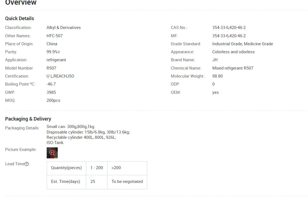Click the CAS No. value 354-33-6,420-46-2
308x197 pixels.
[x=229, y=28]
